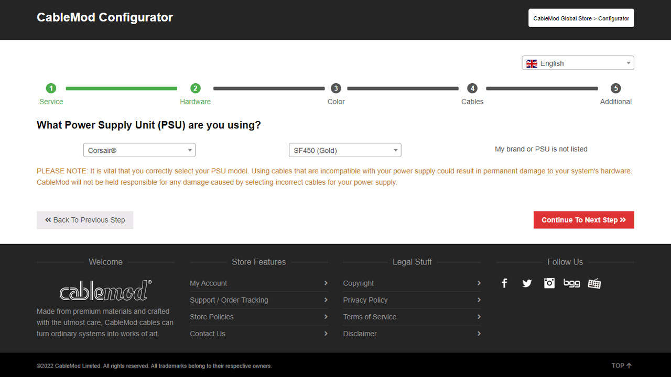Open the Privacy Policy link
671x377 pixels.
point(365,300)
